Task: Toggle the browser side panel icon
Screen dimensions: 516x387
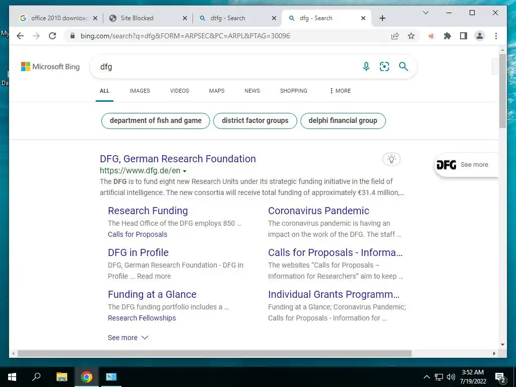Action: click(464, 36)
